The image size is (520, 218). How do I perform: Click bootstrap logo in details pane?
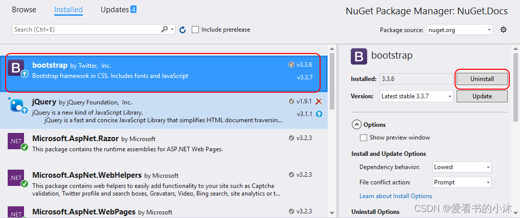coord(359,56)
